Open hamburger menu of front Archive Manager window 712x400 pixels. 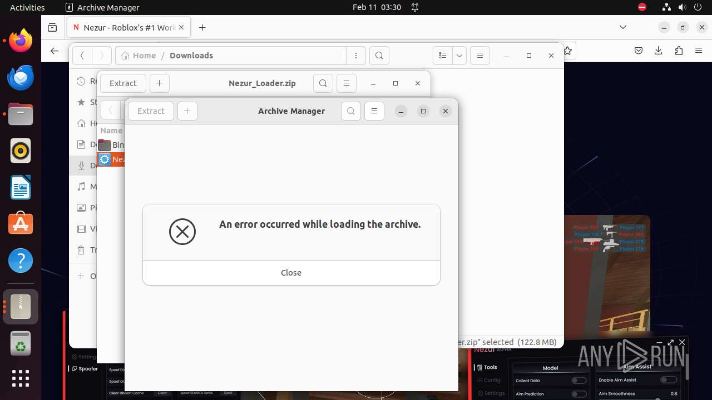(x=374, y=111)
